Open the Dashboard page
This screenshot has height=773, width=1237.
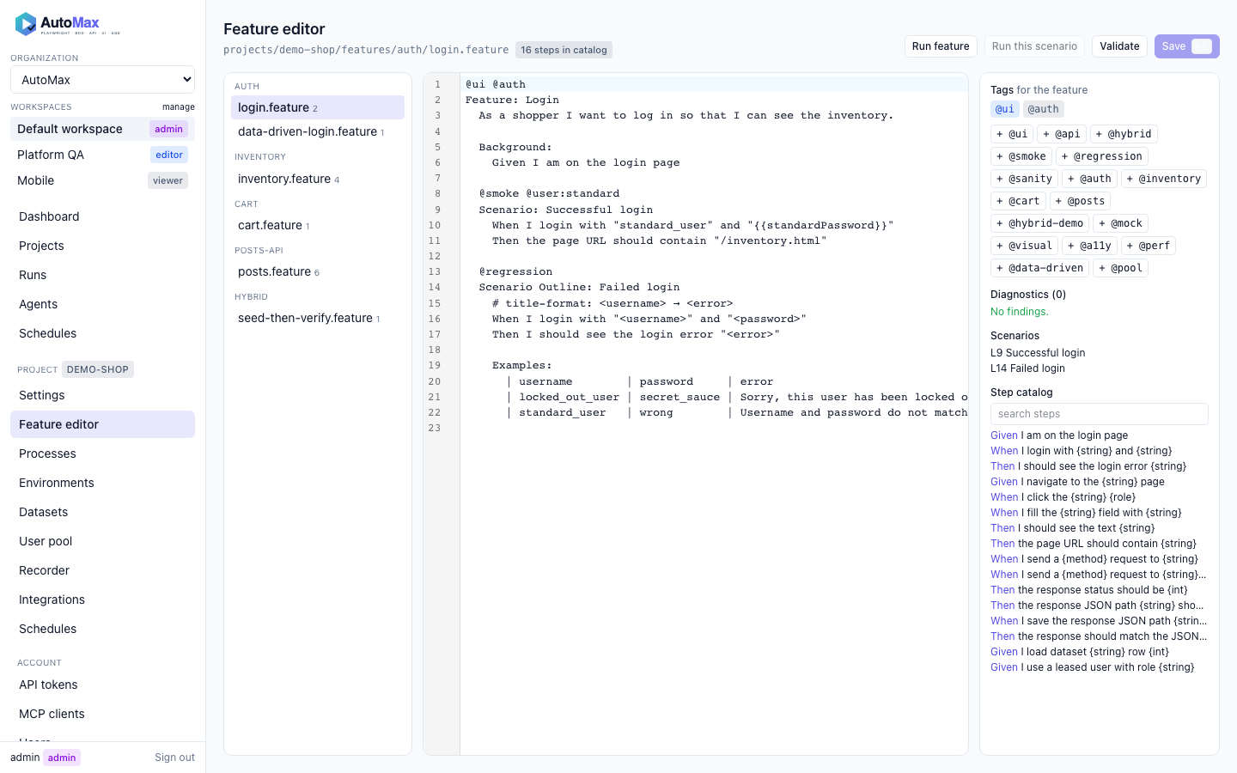pyautogui.click(x=102, y=216)
